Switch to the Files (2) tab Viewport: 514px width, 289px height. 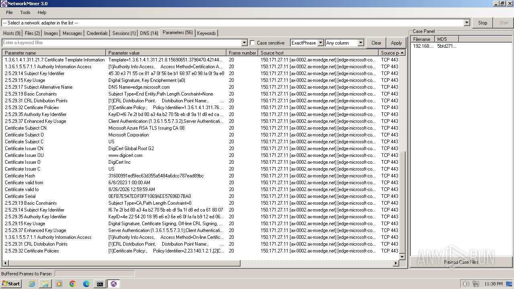pos(32,33)
